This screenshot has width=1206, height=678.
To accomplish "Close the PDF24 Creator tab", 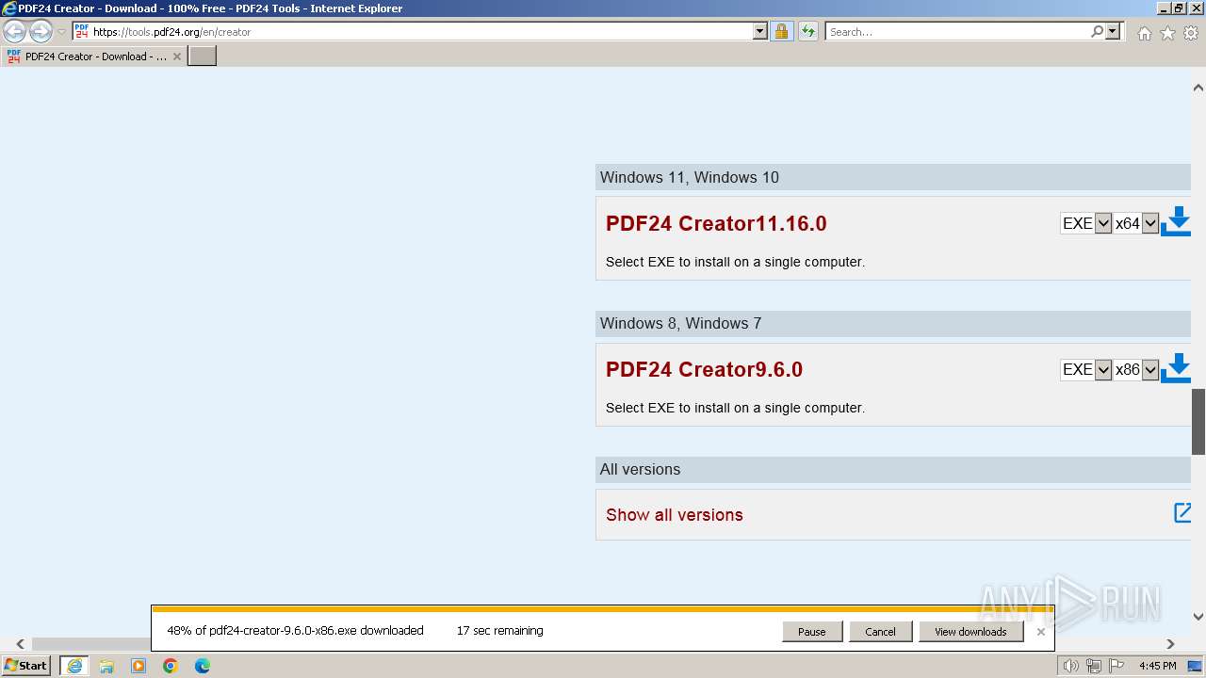I will [177, 56].
